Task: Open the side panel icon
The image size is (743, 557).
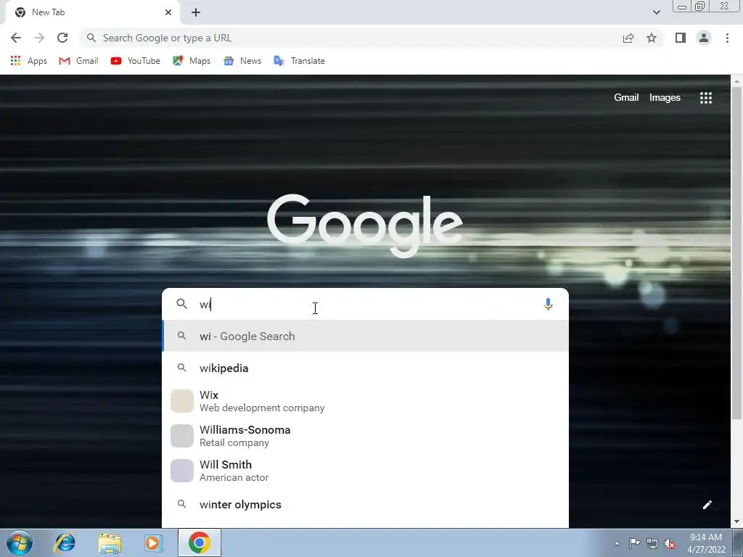Action: [x=681, y=38]
